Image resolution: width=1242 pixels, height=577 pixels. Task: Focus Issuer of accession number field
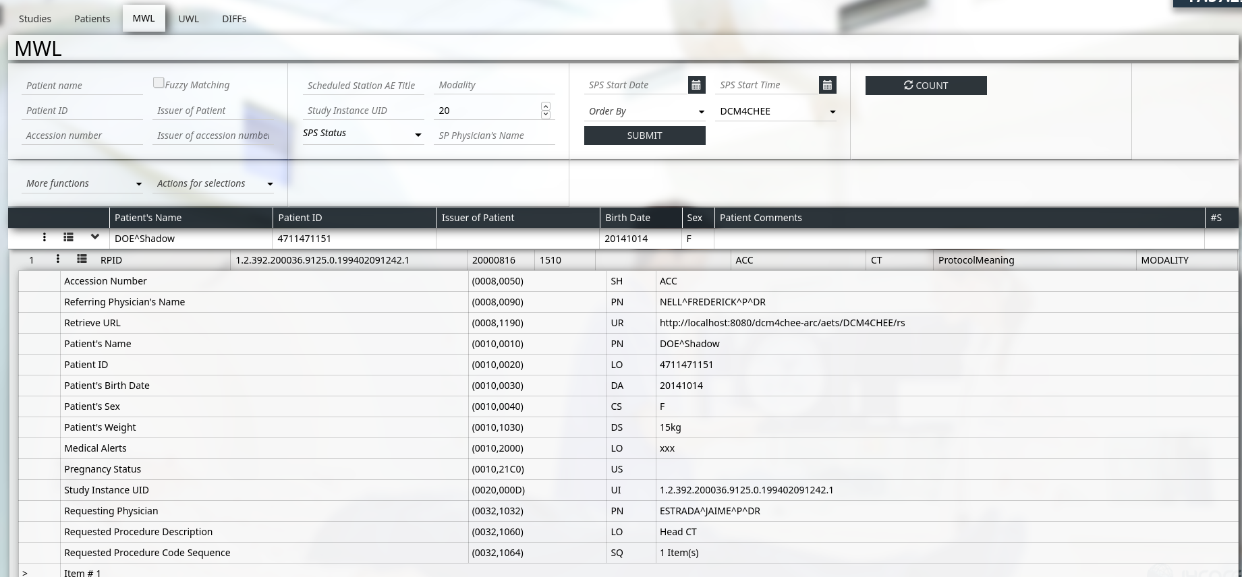[213, 135]
